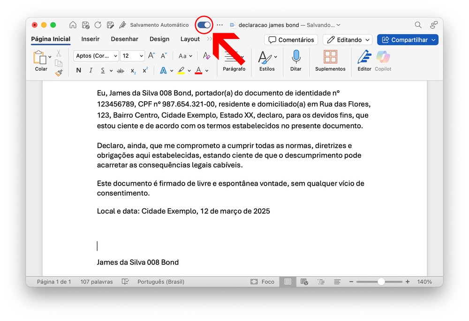Click the Comentários button
This screenshot has width=469, height=321.
[x=291, y=40]
